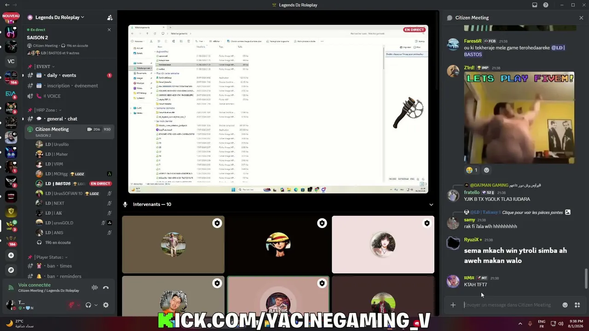Open RyuziX +'s profile from username
Image resolution: width=589 pixels, height=331 pixels.
coord(473,240)
